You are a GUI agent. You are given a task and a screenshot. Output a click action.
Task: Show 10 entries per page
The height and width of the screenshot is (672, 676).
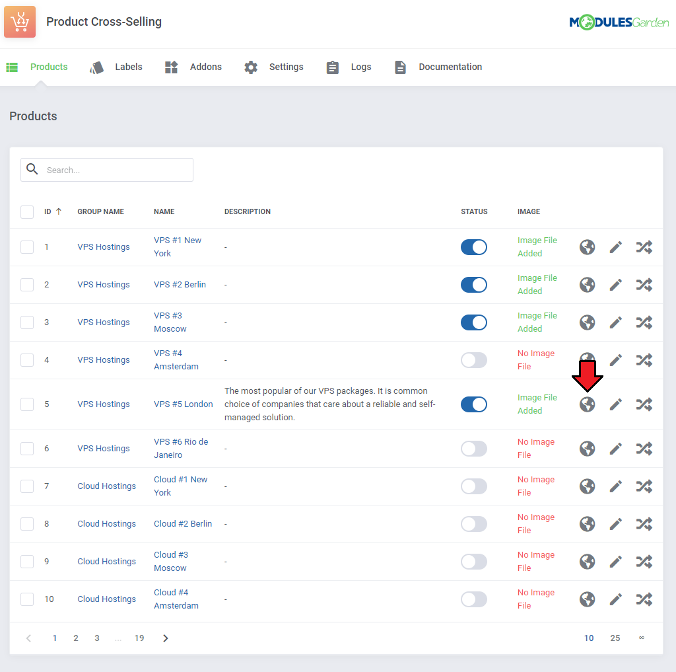[x=589, y=638]
